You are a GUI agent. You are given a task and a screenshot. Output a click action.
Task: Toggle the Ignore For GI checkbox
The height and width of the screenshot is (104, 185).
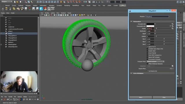[147, 47]
